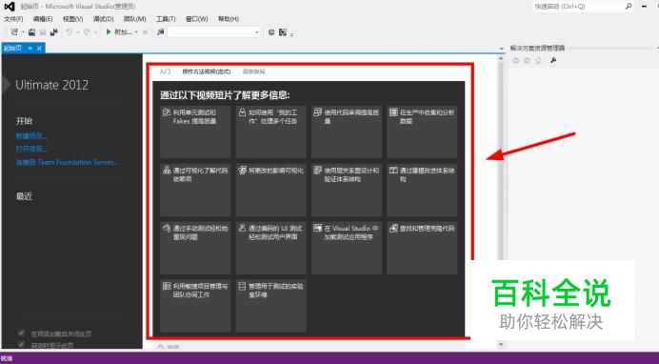Open the 通过可视化了解代码依赖项 video tile
659x364 pixels.
(x=195, y=190)
